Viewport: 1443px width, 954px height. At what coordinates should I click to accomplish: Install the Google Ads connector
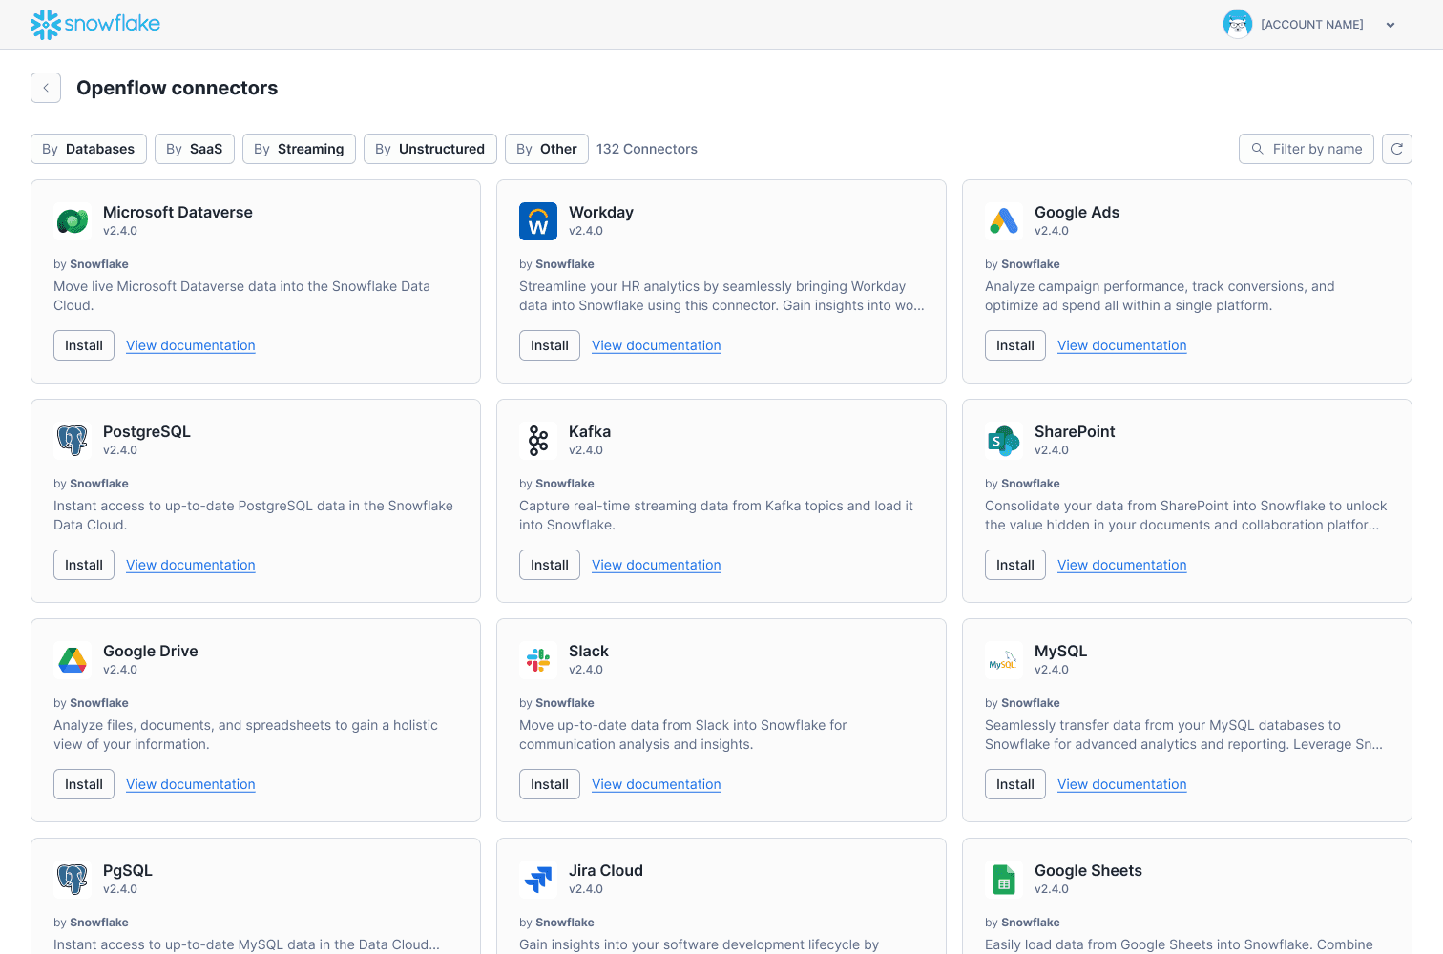[1015, 345]
